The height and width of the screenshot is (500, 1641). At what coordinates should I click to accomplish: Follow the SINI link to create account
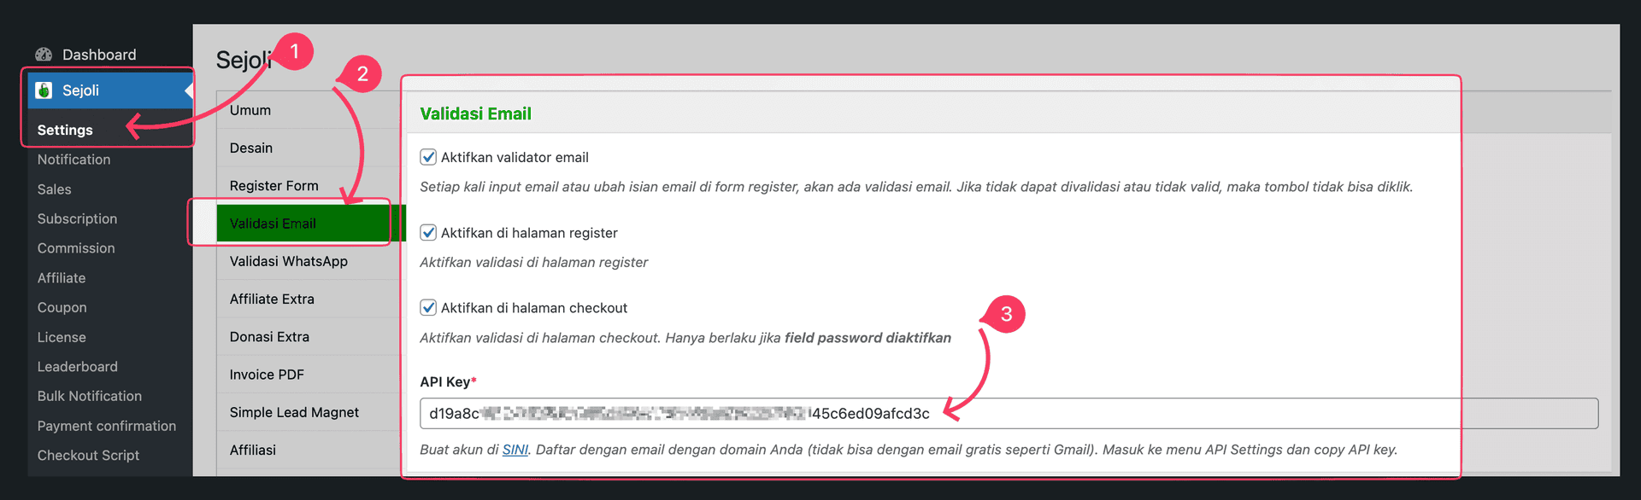tap(515, 450)
